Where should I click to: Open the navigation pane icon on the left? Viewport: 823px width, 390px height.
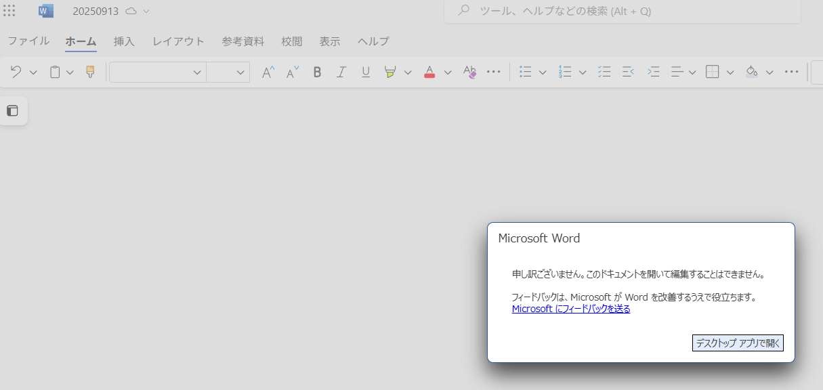pos(12,110)
